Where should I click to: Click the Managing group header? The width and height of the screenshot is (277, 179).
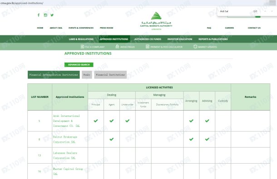pyautogui.click(x=159, y=95)
